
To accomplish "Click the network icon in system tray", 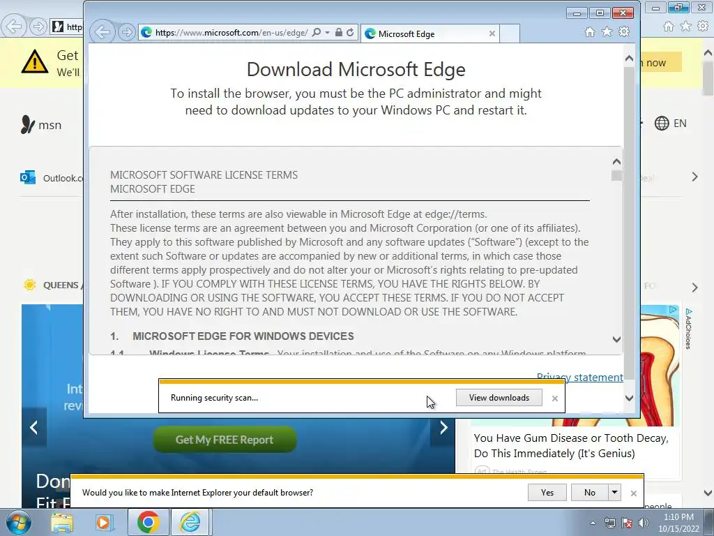I will click(x=609, y=523).
